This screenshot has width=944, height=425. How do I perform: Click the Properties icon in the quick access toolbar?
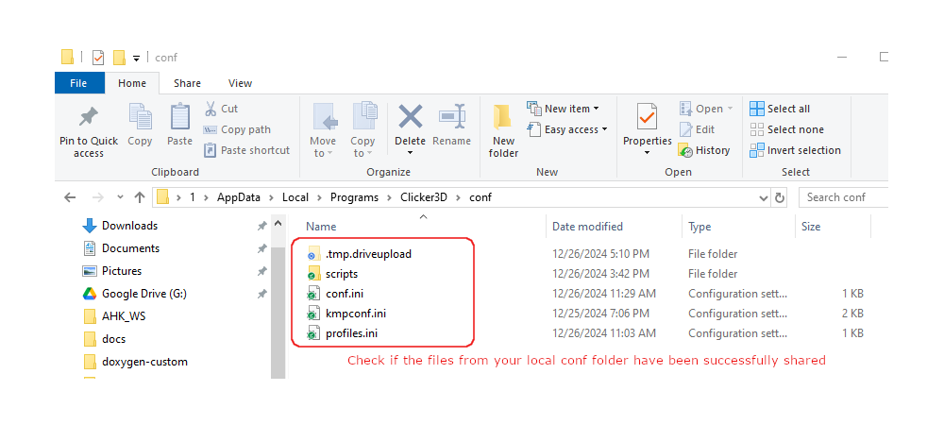coord(98,58)
